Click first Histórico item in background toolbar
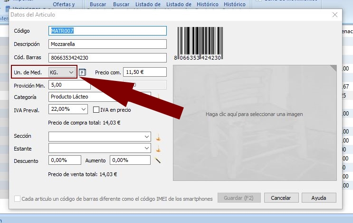 click(207, 4)
